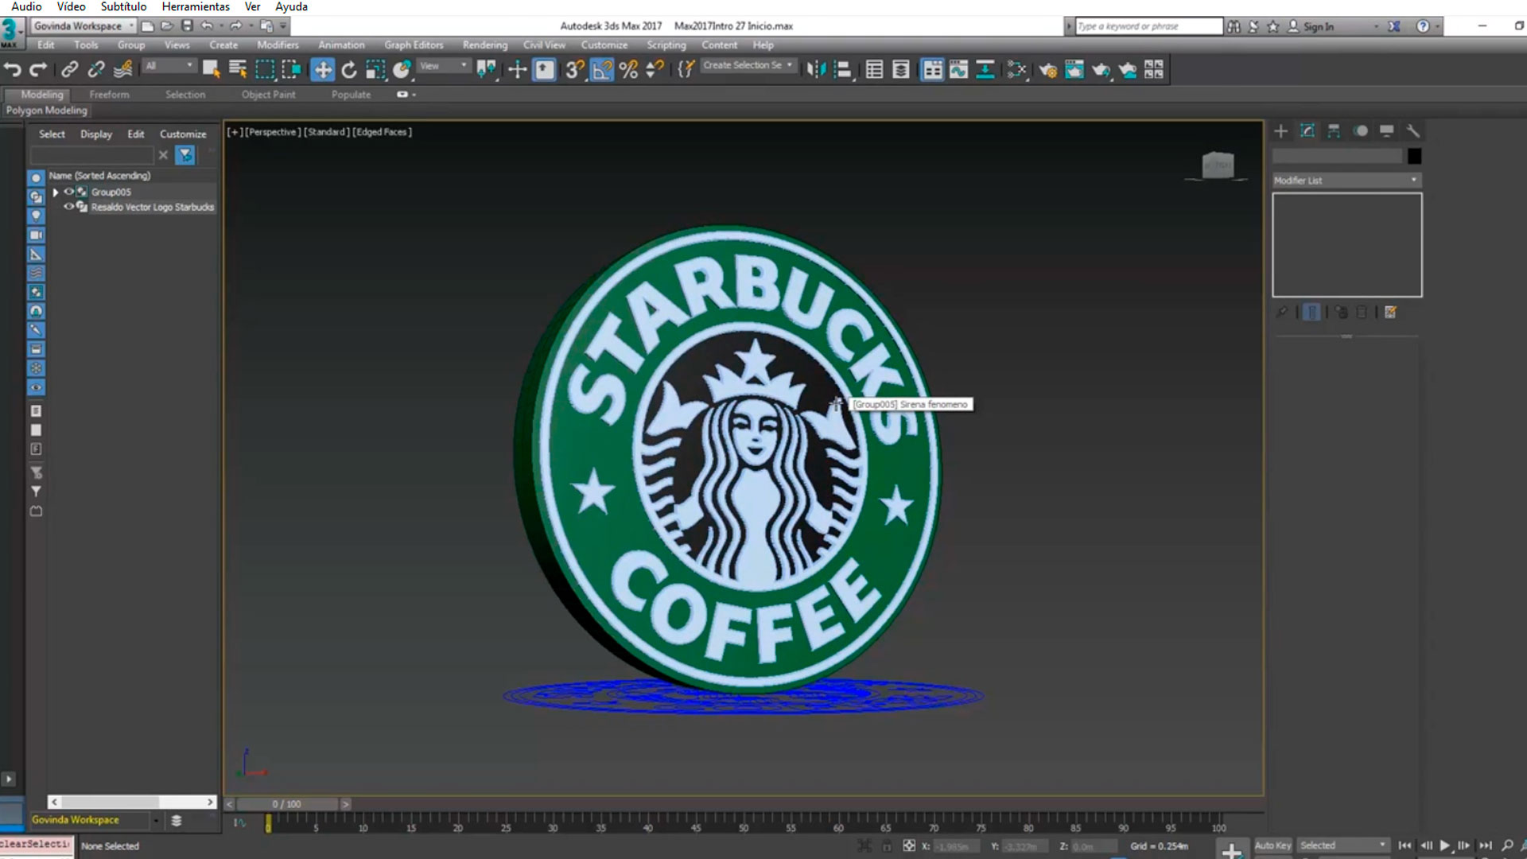Open the Govinda Workspace dropdown in title bar
Image resolution: width=1527 pixels, height=859 pixels.
tap(83, 26)
